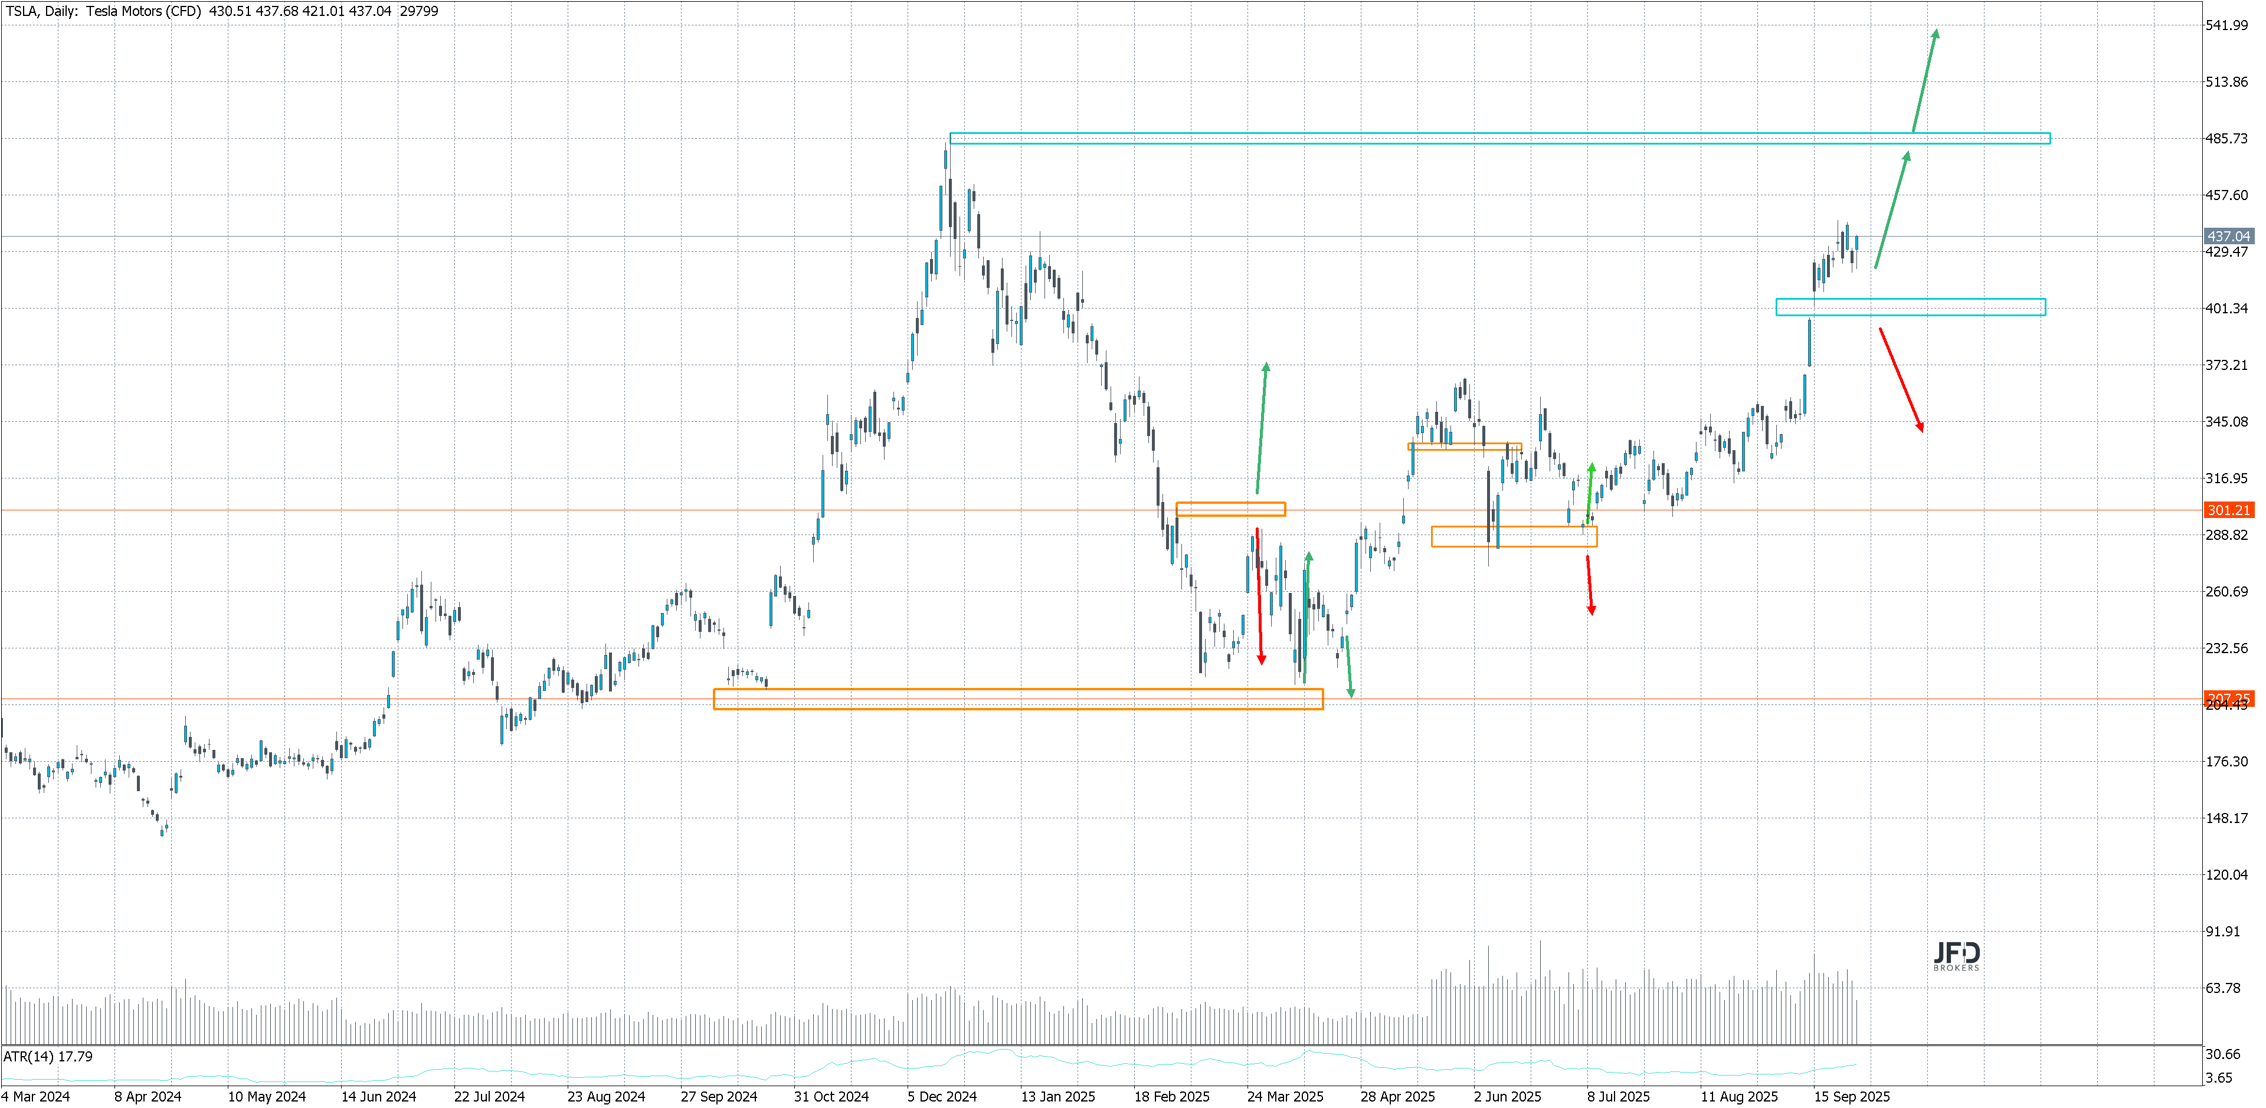The image size is (2266, 1108).
Task: Select the 2 Jun 2025 date label
Action: point(1508,1097)
